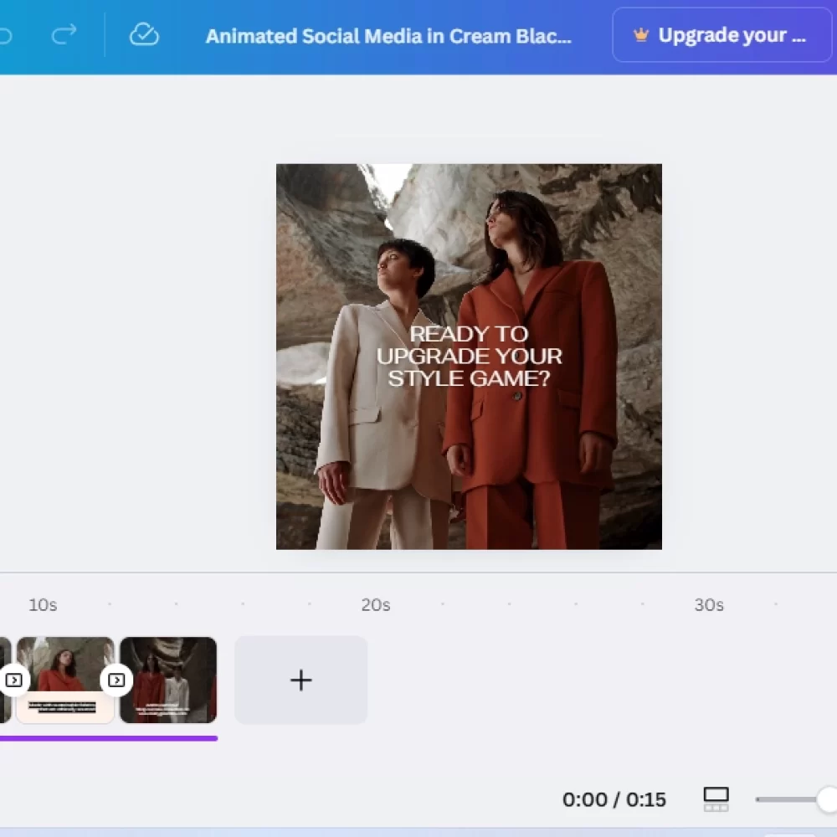837x837 pixels.
Task: Add a new page with plus button
Action: (x=301, y=680)
